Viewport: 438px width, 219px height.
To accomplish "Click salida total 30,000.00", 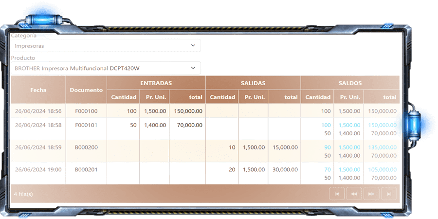I will point(285,169).
